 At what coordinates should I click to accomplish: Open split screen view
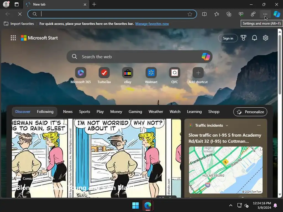204,14
